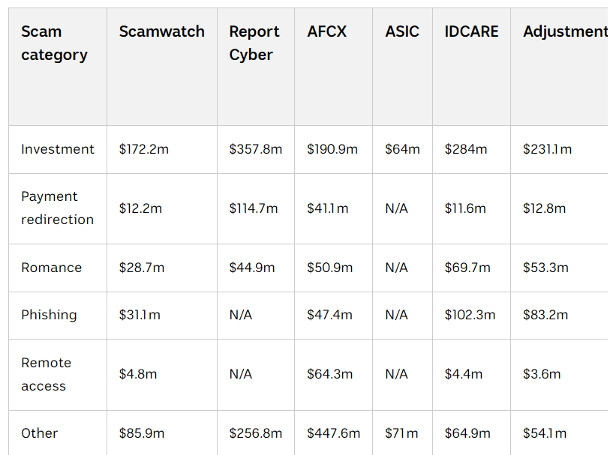Click the Payment redirection row label
Screen dimensions: 616x455
[57, 208]
